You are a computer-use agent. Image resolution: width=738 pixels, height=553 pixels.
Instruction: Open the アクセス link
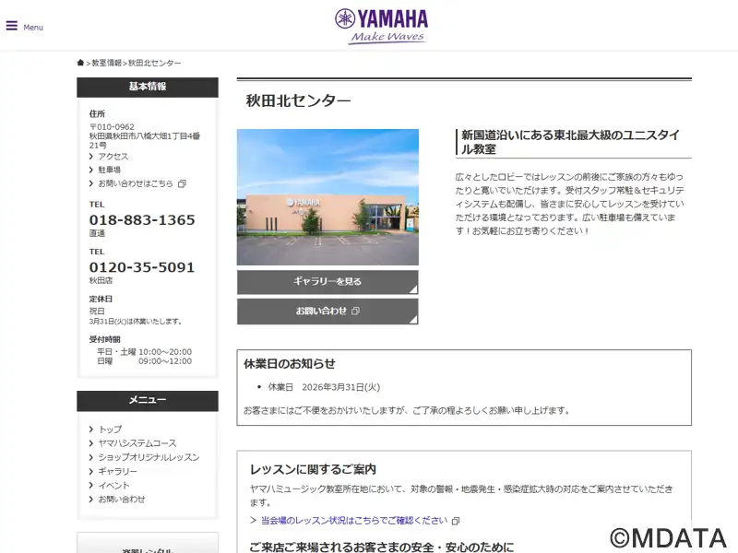pyautogui.click(x=113, y=156)
